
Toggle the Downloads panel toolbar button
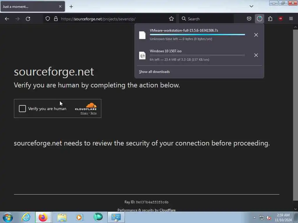coord(259,19)
